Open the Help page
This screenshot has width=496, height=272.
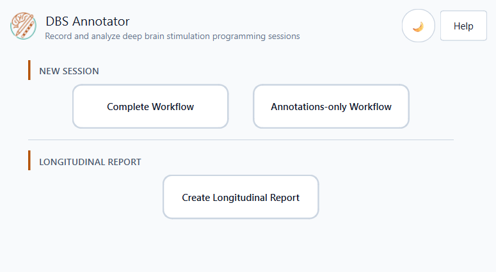(x=463, y=26)
